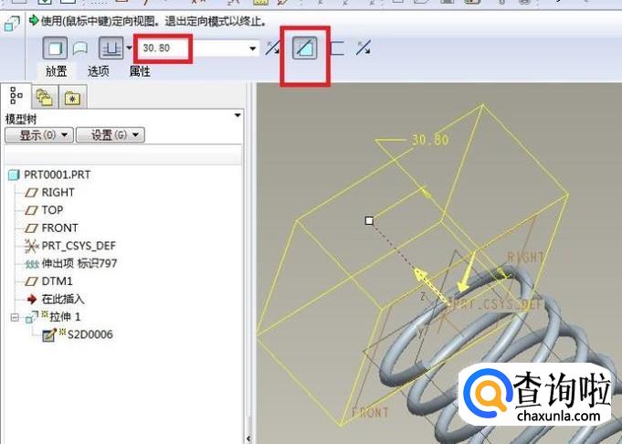Select the DTM1 datum plane
Image resolution: width=622 pixels, height=444 pixels.
[58, 280]
